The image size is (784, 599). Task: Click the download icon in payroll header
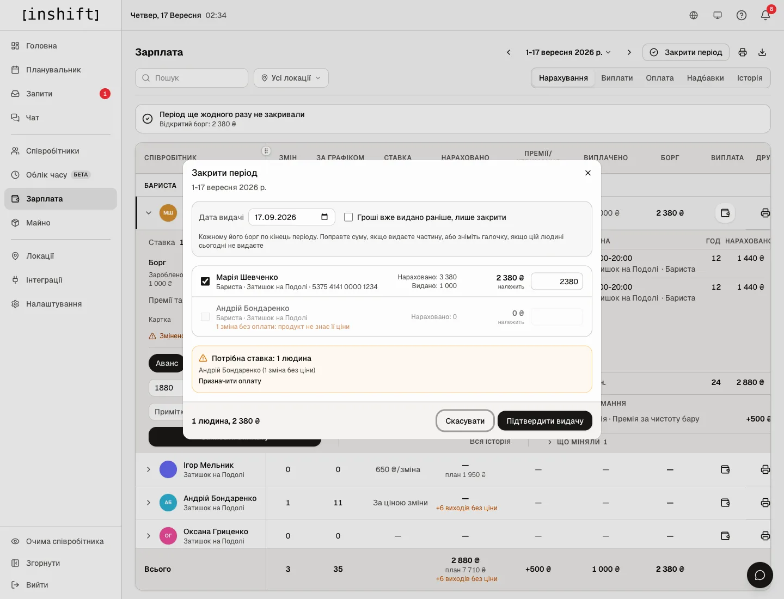point(762,52)
